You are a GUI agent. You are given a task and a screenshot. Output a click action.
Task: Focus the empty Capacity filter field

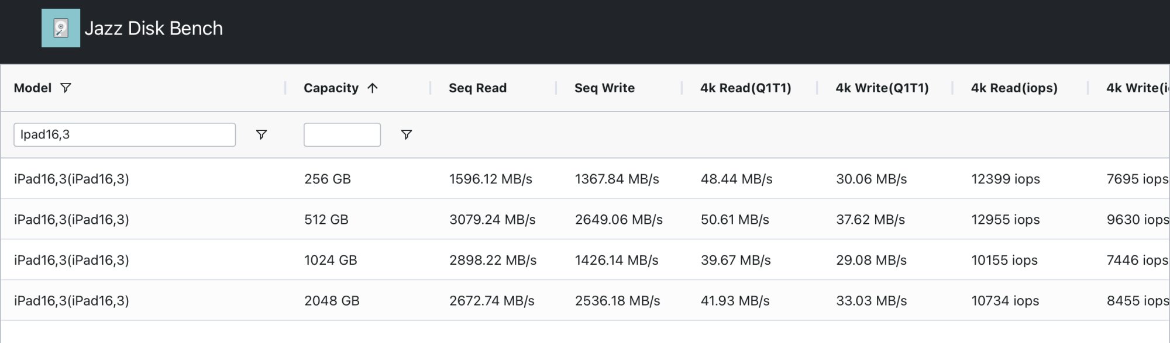(342, 135)
